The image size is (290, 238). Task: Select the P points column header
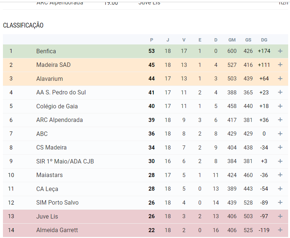(x=152, y=40)
